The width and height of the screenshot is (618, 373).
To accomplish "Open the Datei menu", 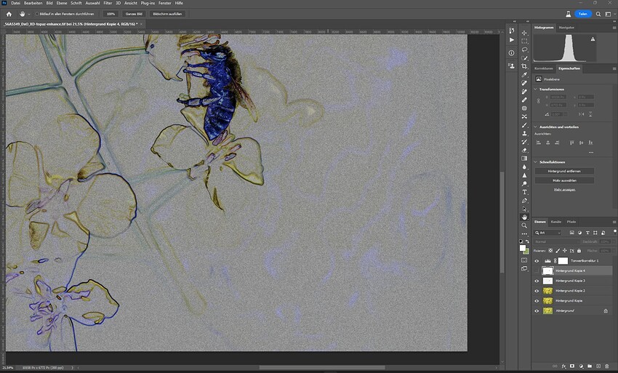I will (x=16, y=3).
